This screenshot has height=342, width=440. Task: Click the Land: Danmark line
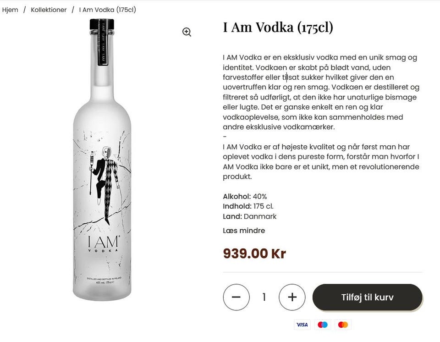pyautogui.click(x=249, y=216)
